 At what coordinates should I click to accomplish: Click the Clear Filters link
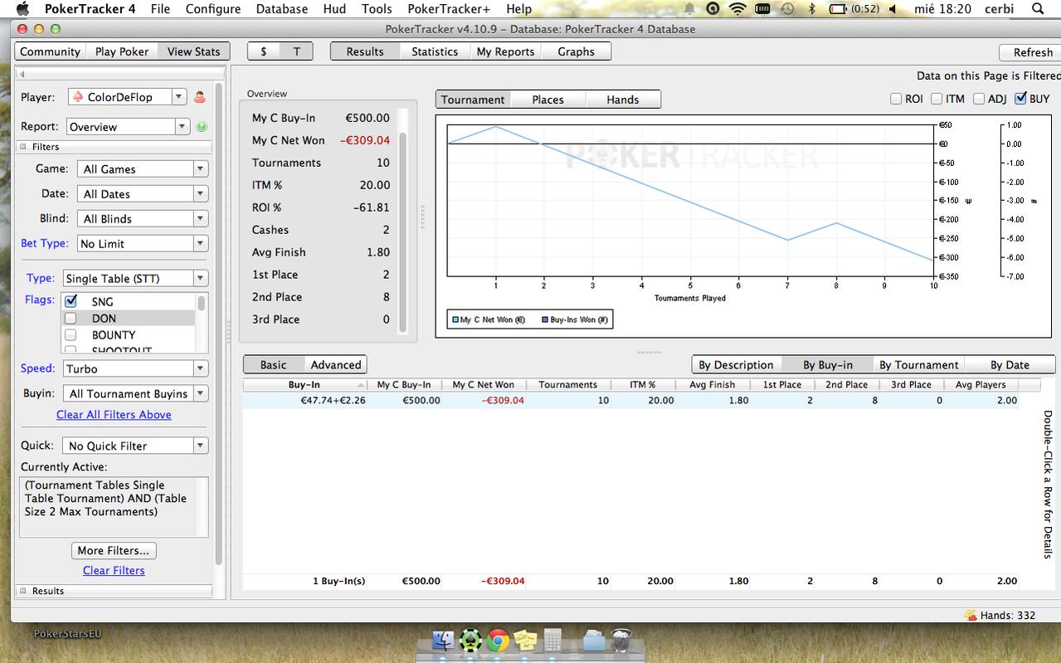[x=114, y=571]
